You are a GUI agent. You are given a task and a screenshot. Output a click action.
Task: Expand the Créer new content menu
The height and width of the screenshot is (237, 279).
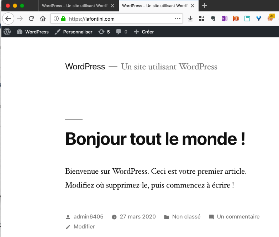pyautogui.click(x=144, y=32)
